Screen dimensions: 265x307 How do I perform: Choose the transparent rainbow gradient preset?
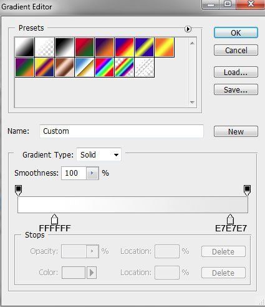(x=124, y=68)
